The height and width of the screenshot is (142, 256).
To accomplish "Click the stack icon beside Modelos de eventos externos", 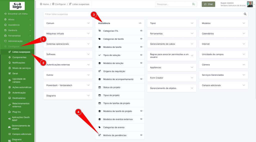I will (99, 119).
